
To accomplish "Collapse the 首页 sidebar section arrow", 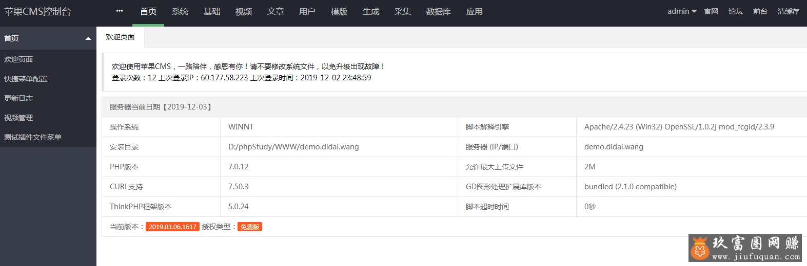I will [x=88, y=38].
